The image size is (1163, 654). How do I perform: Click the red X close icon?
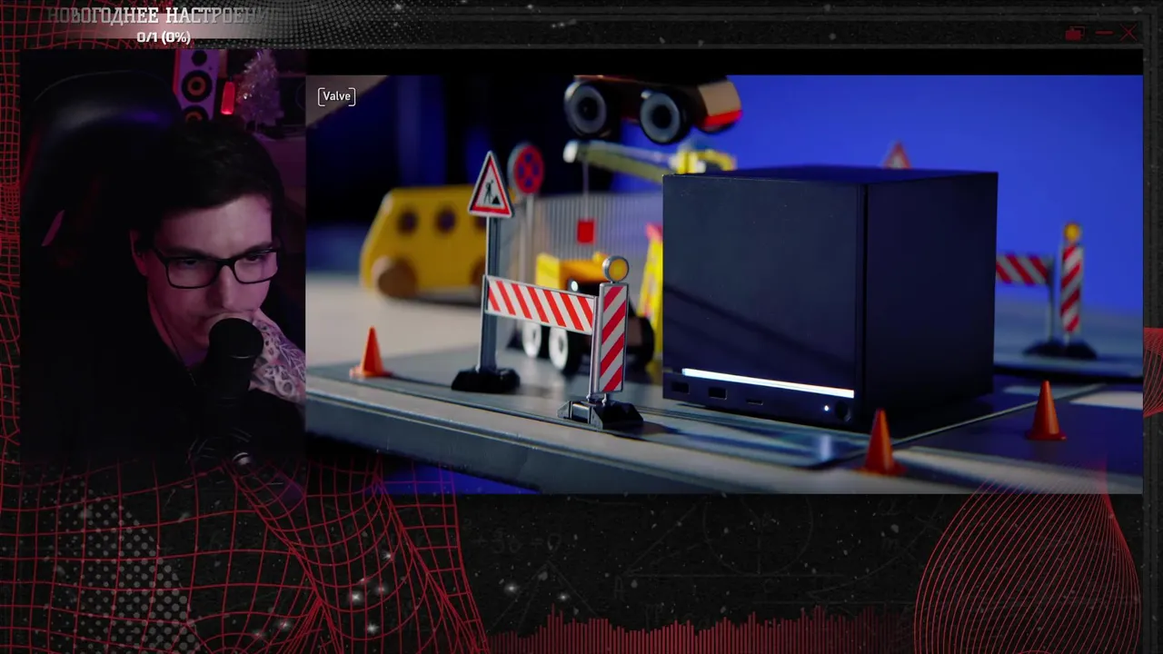pos(1128,34)
